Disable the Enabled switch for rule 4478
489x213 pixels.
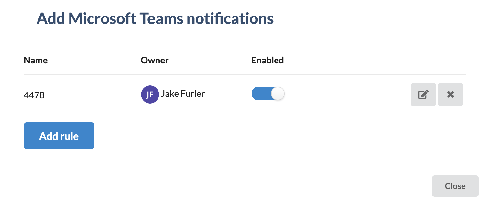coord(268,94)
